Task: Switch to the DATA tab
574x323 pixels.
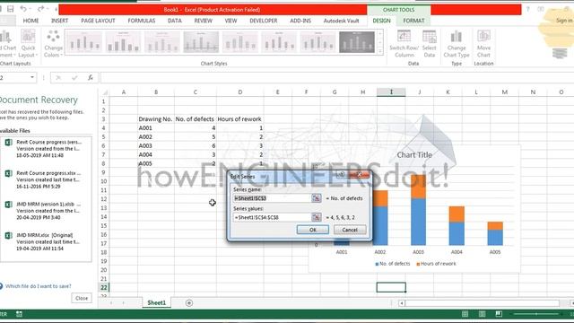Action: pos(175,21)
